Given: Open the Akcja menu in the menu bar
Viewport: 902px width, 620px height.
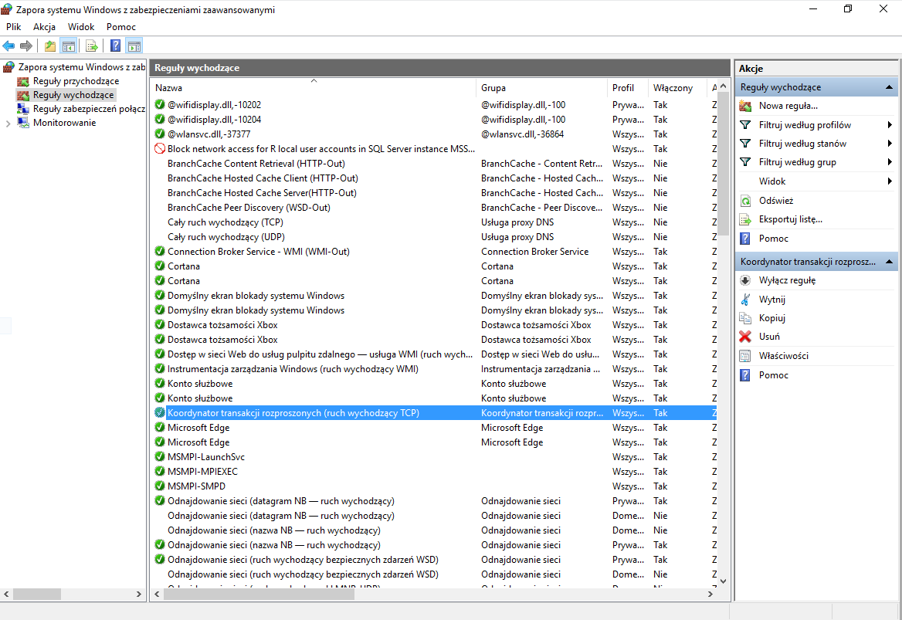Looking at the screenshot, I should (x=44, y=27).
